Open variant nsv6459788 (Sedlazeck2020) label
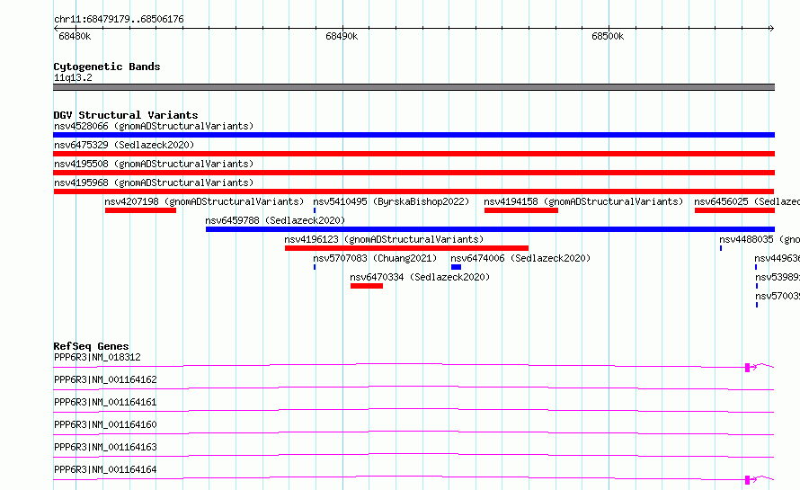 275,220
